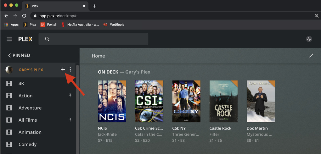The image size is (321, 154).
Task: Click the search magnifier icon
Action: pos(47,39)
